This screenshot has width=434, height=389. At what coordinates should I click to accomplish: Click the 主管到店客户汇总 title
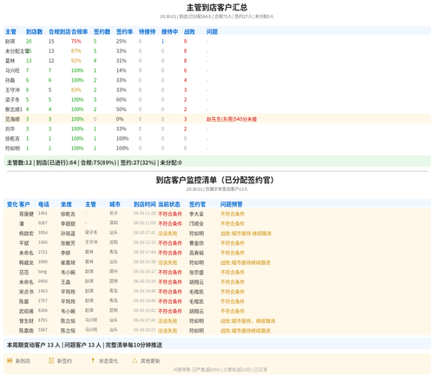(217, 7)
